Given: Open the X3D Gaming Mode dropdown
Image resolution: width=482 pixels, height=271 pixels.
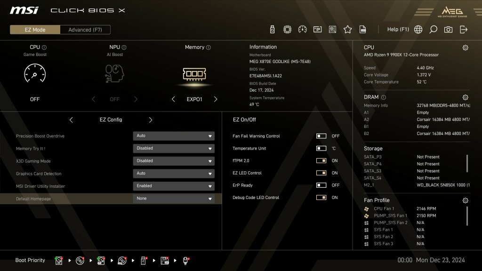Looking at the screenshot, I should 174,161.
